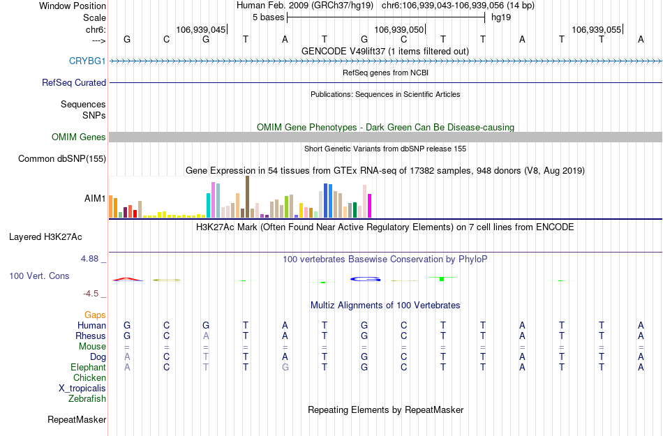Click the SNPs track label
The image size is (663, 436).
pyautogui.click(x=94, y=115)
